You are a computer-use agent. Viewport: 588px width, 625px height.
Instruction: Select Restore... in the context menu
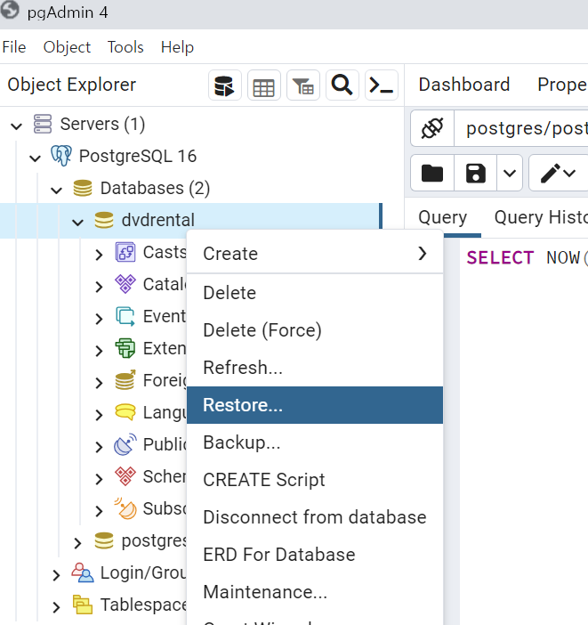pyautogui.click(x=315, y=405)
